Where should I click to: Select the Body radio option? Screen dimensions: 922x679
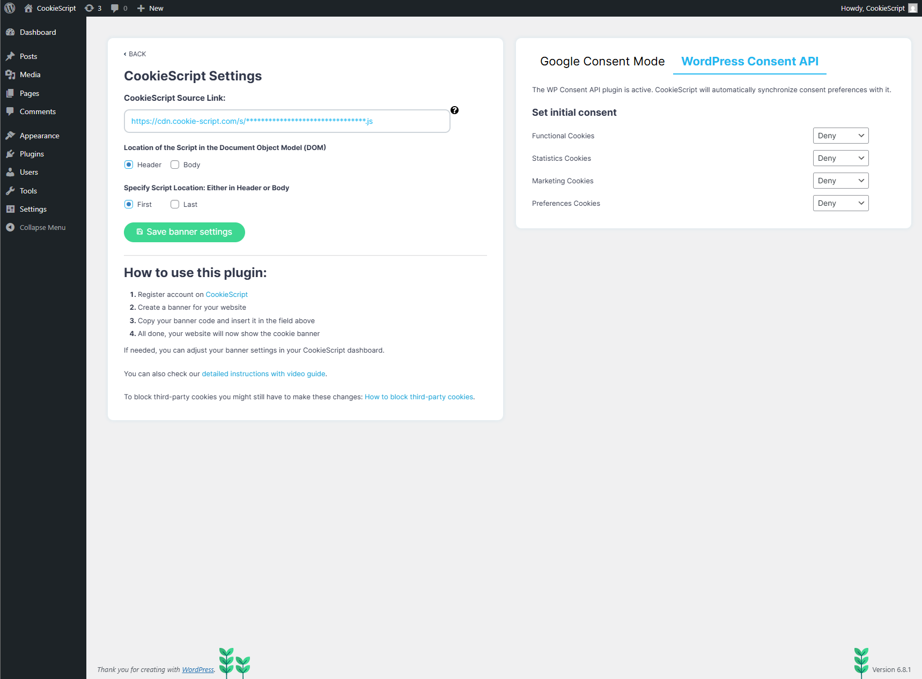point(175,165)
